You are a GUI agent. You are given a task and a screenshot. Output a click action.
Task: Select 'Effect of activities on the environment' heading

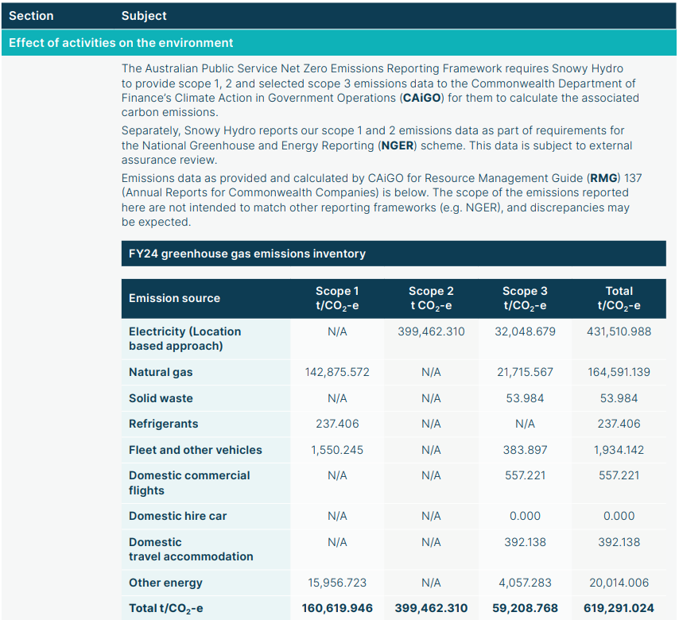[121, 43]
